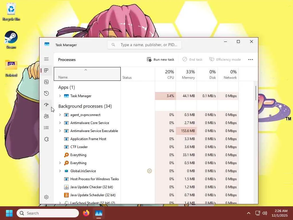The height and width of the screenshot is (220, 293).
Task: Click the first Everything process icon
Action: click(x=66, y=155)
